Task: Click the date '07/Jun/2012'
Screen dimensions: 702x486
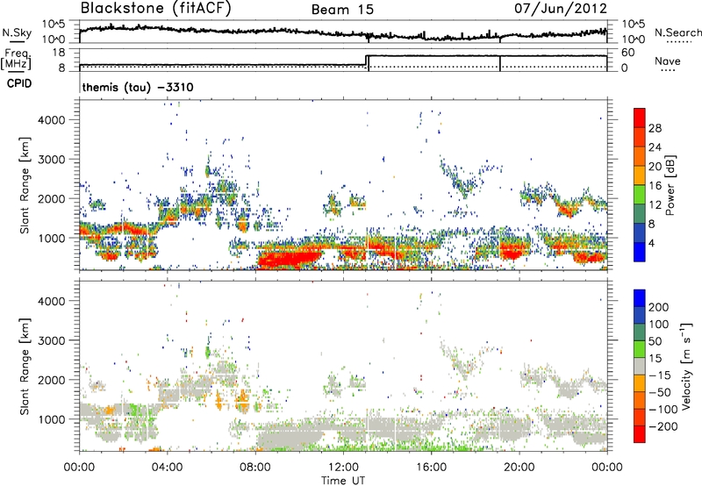Action: click(561, 8)
